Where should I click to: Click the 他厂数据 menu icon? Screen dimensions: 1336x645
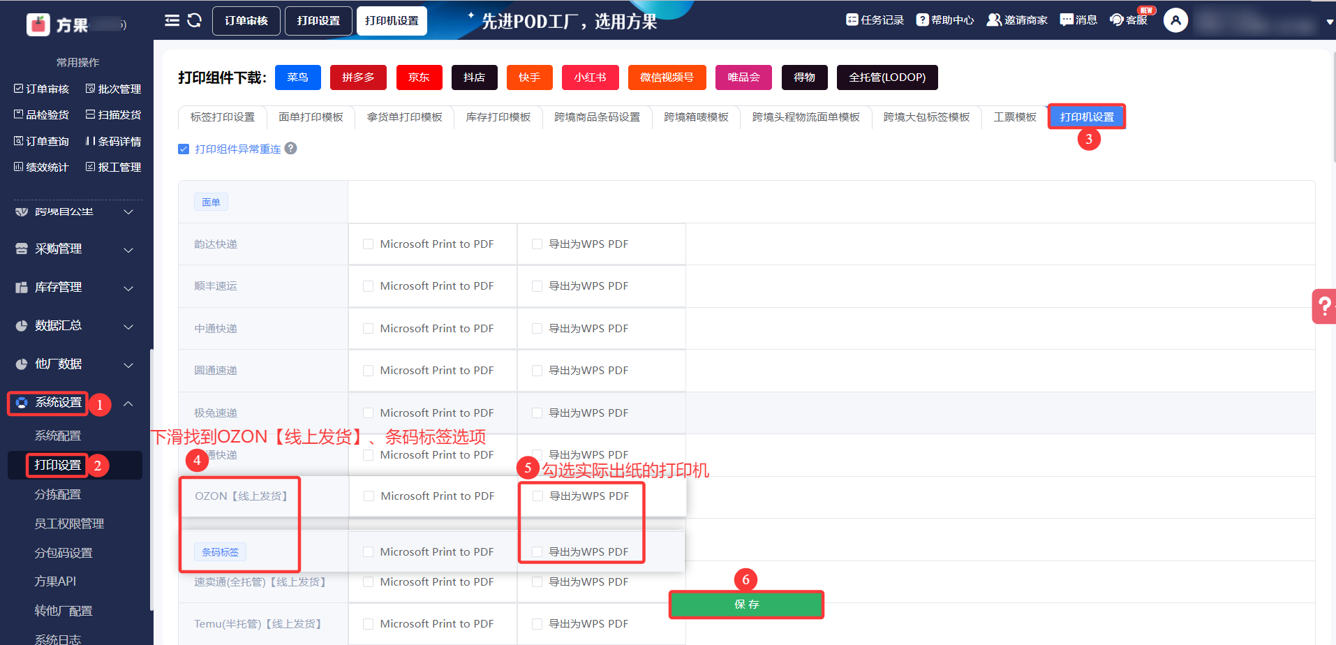coord(22,364)
